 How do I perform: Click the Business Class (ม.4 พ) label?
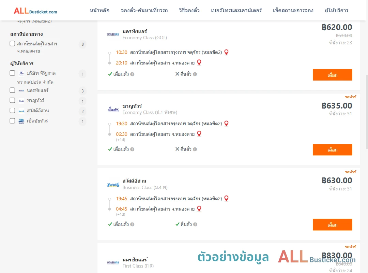pyautogui.click(x=145, y=187)
